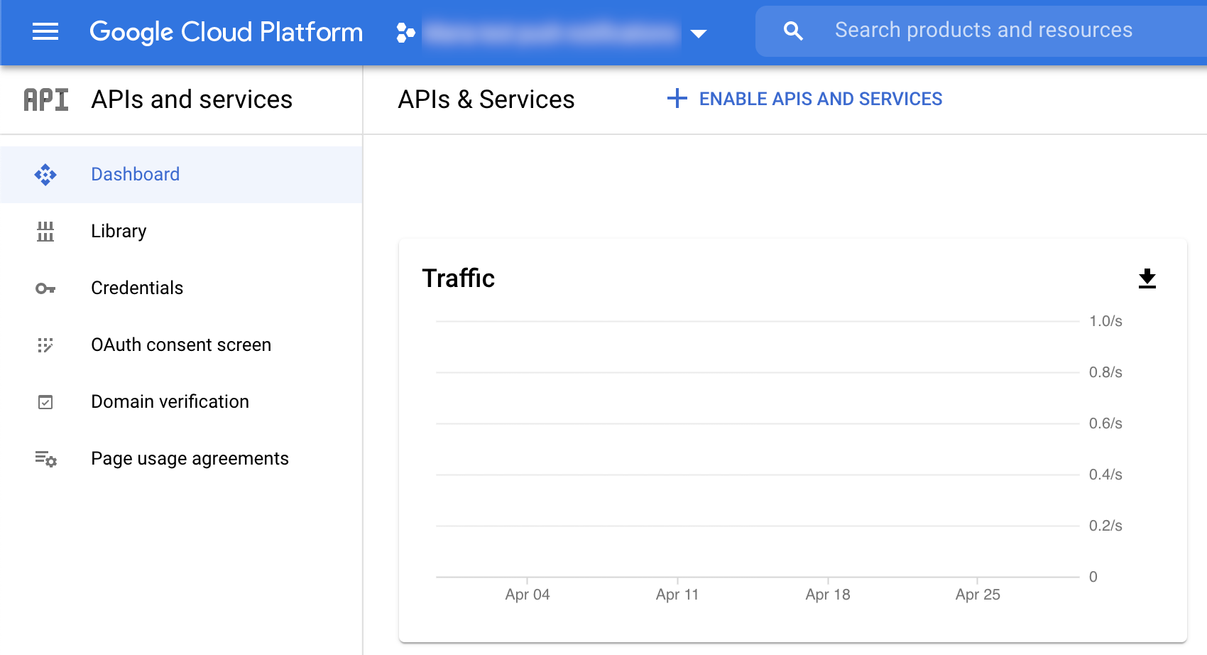Click the Dashboard diamond icon

[45, 175]
